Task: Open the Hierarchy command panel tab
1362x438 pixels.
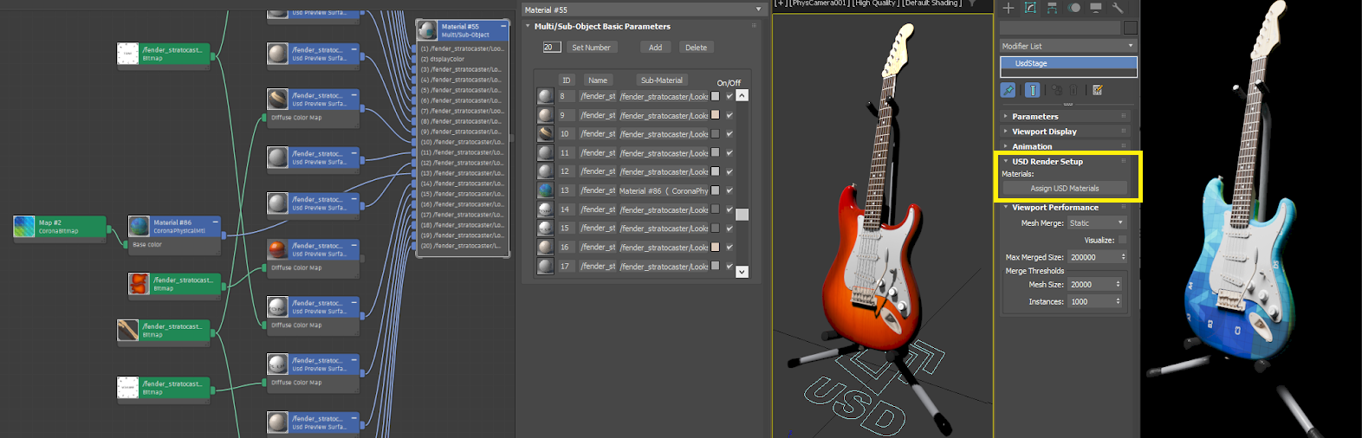Action: [1052, 8]
